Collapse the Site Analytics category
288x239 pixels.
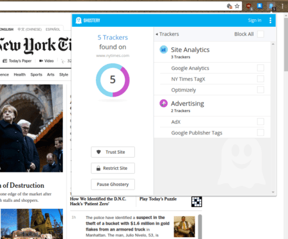tap(212, 52)
